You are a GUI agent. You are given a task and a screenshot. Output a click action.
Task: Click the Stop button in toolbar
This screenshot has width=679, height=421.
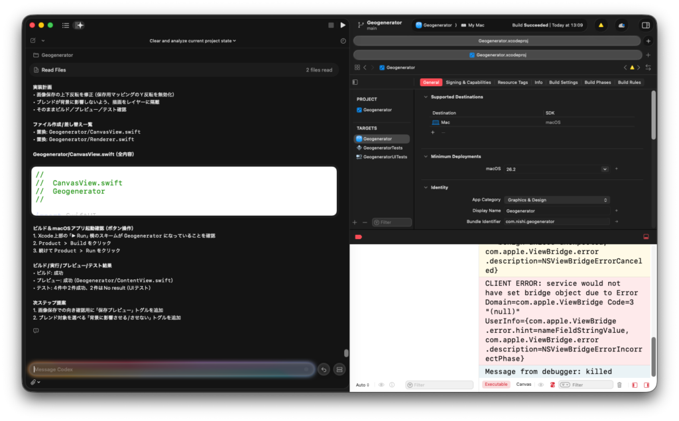pos(331,25)
